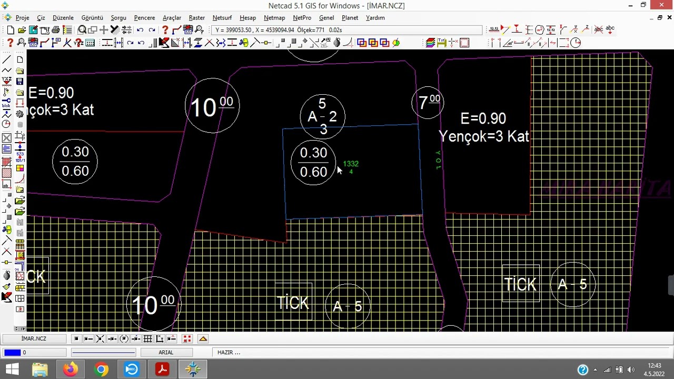Viewport: 674px width, 379px height.
Task: Toggle the endpoint snap mode button
Action: tap(88, 338)
